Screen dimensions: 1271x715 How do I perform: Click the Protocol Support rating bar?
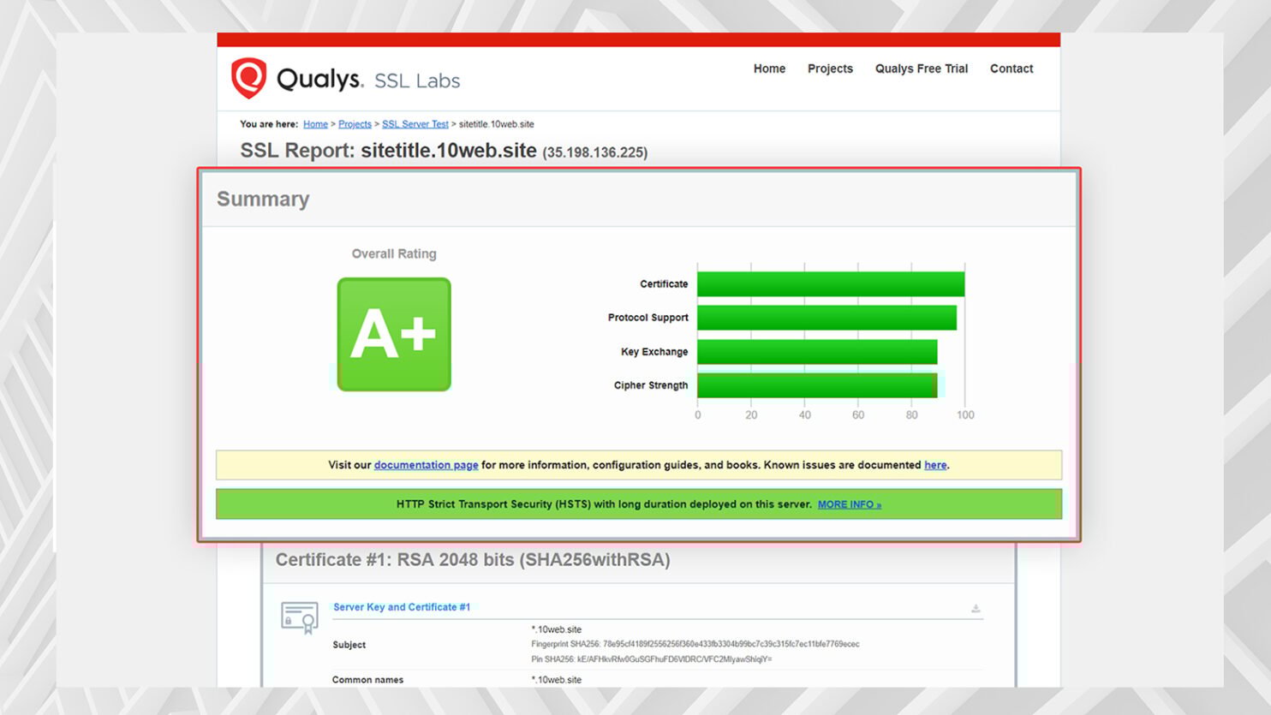coord(826,317)
